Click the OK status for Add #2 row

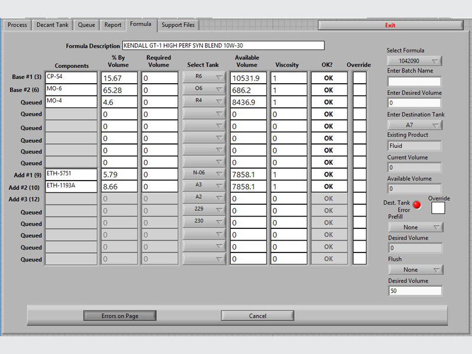(x=329, y=186)
